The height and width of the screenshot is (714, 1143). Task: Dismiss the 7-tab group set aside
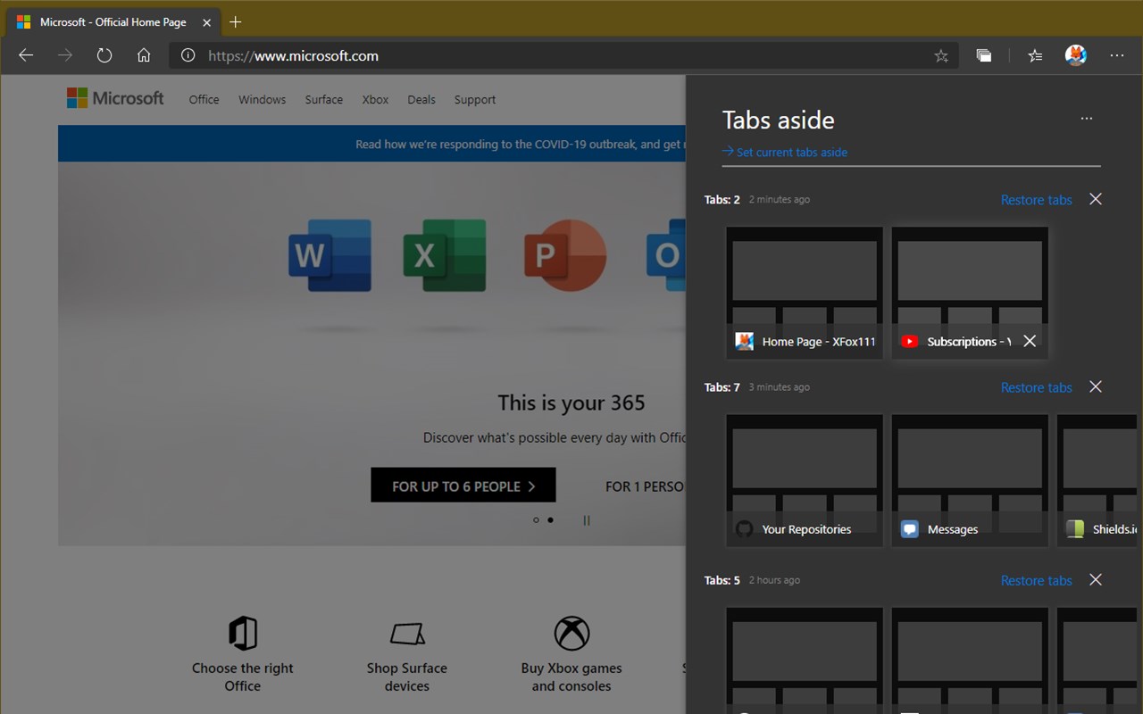tap(1096, 386)
